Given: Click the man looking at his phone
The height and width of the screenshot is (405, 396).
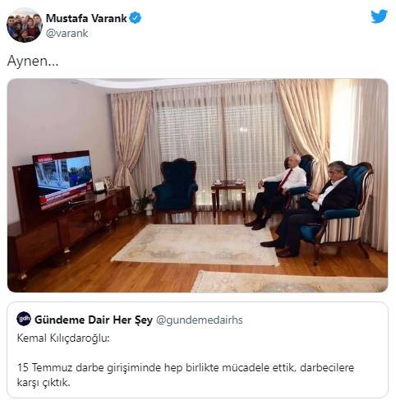Looking at the screenshot, I should tap(310, 208).
